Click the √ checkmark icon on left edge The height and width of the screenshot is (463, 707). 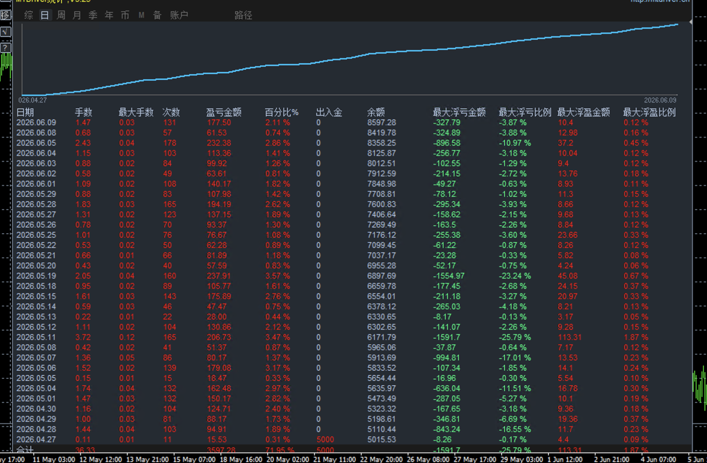pyautogui.click(x=5, y=32)
